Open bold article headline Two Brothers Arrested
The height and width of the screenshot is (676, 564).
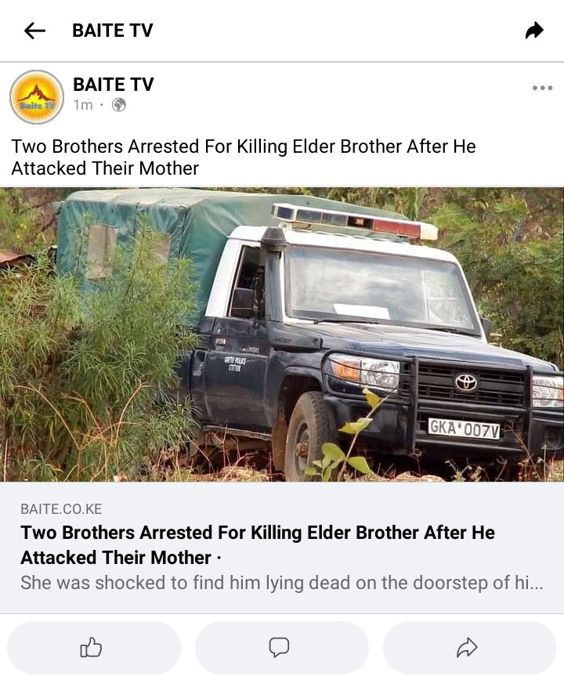pos(258,545)
